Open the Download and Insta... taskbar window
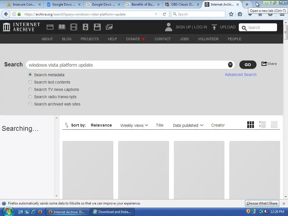 pyautogui.click(x=112, y=212)
